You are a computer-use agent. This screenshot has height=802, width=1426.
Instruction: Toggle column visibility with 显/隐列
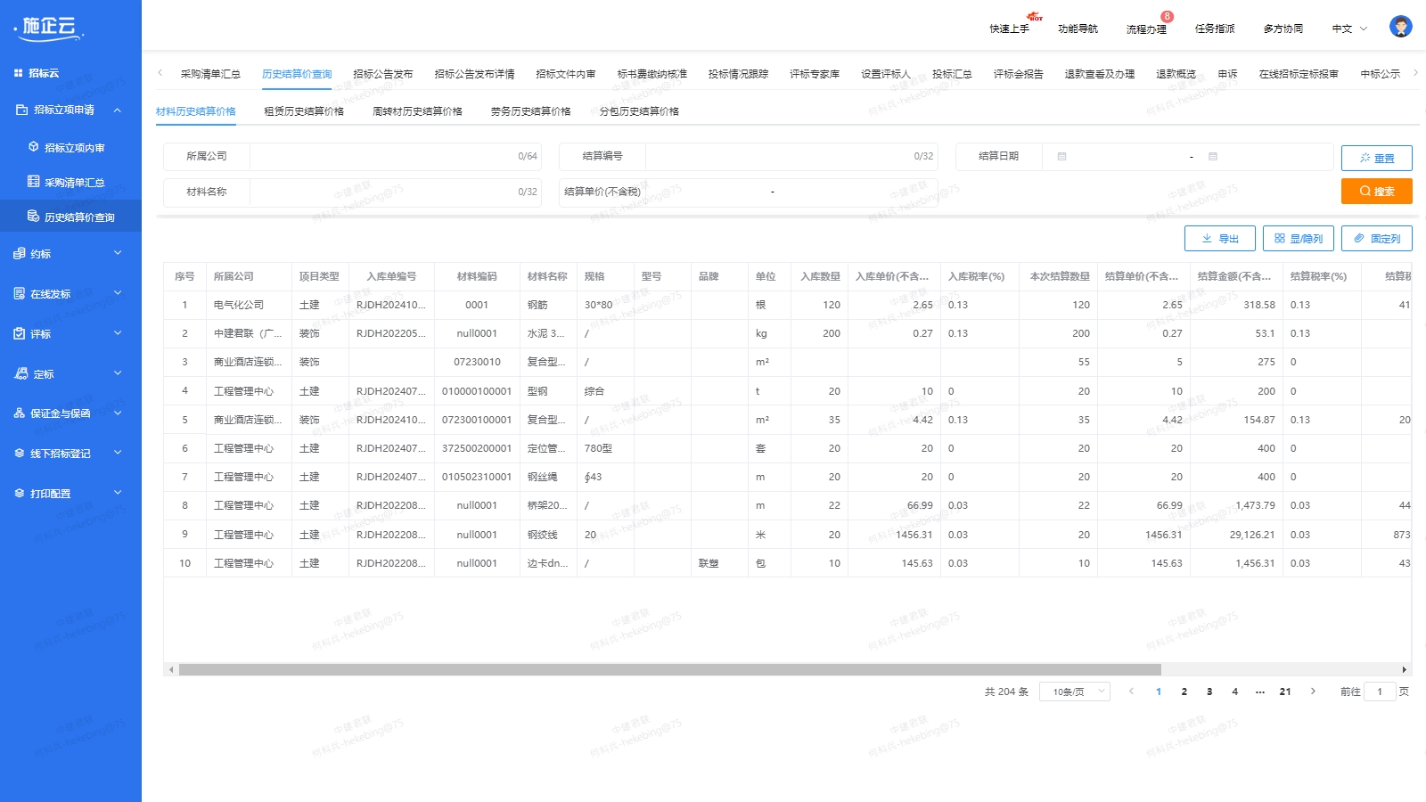(x=1299, y=238)
